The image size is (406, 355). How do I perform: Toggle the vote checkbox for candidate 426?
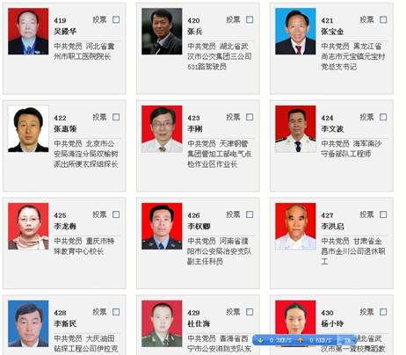[x=250, y=214]
